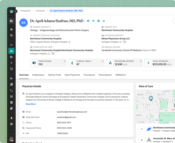Switch to the Clinical Trials tab
The width and height of the screenshot is (175, 143).
54,75
